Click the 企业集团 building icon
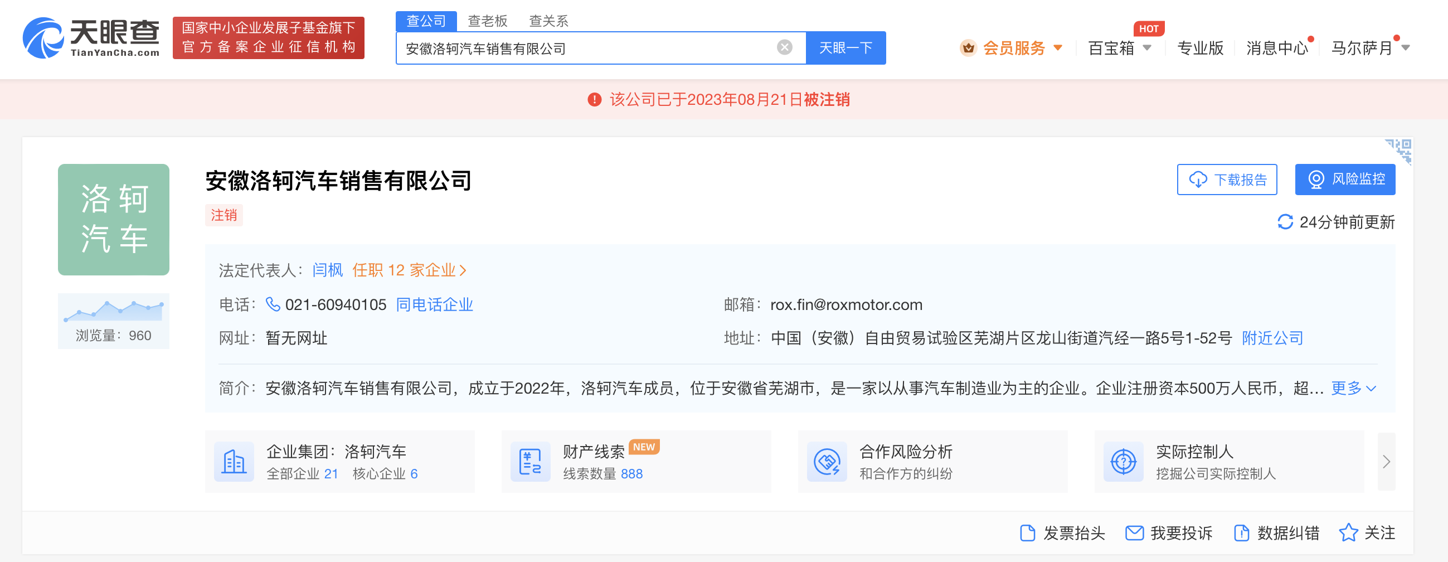This screenshot has height=562, width=1448. (235, 461)
